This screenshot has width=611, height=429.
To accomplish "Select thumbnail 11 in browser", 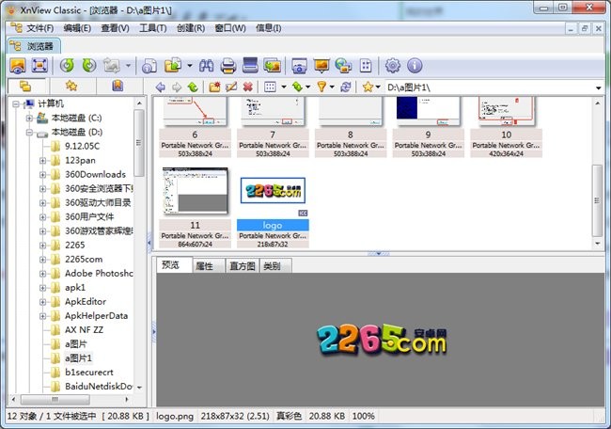I will tap(195, 197).
